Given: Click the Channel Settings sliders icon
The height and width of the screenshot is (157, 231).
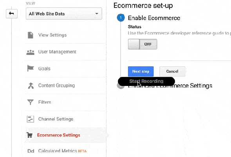Looking at the screenshot, I should point(31,119).
